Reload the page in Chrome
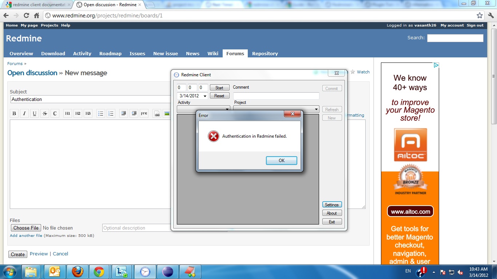 (x=26, y=16)
